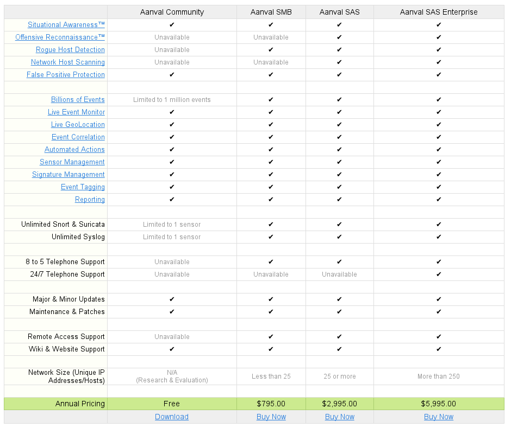Click Community checkmark in Wiki & Website row

coord(172,349)
